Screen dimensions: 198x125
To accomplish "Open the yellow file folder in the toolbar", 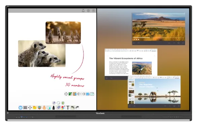I will 35,108.
